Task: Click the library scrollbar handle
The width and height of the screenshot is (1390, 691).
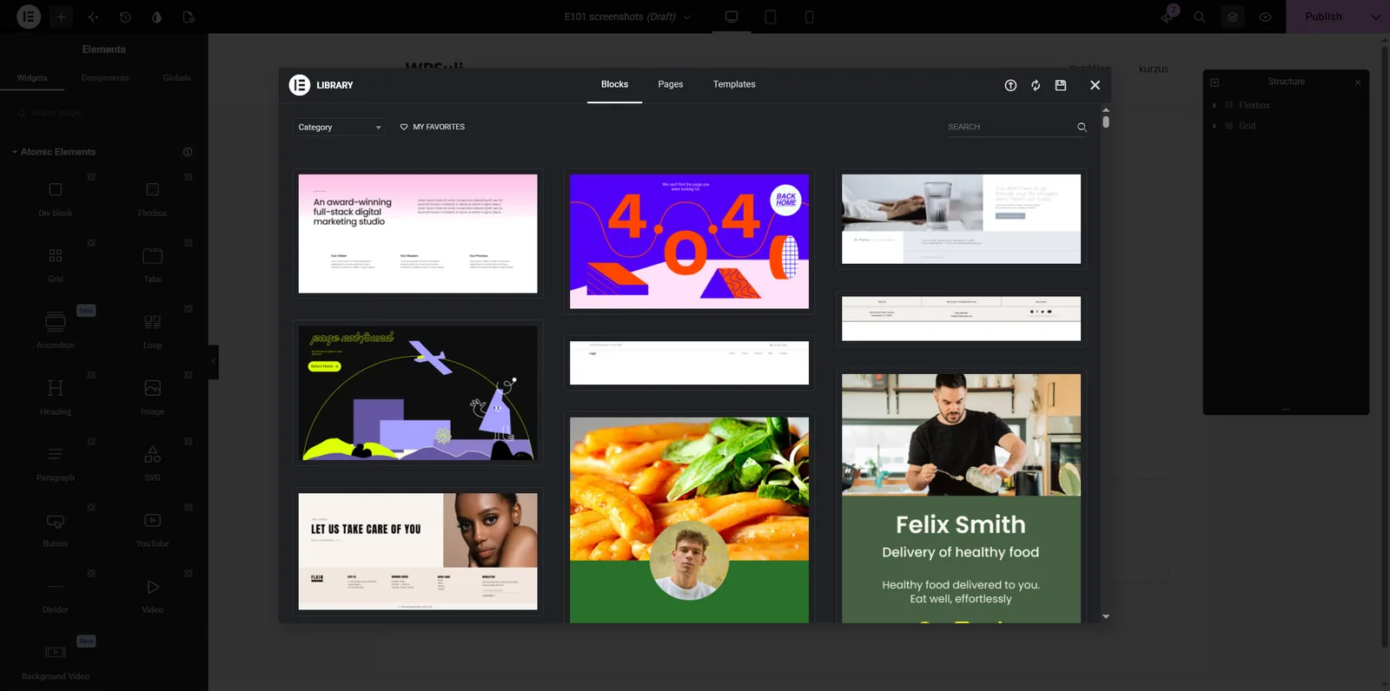Action: 1105,122
